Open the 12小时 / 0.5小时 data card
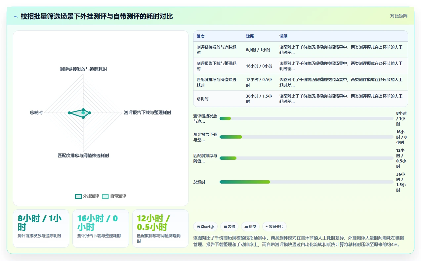Image resolution: width=421 pixels, height=261 pixels. click(x=160, y=228)
